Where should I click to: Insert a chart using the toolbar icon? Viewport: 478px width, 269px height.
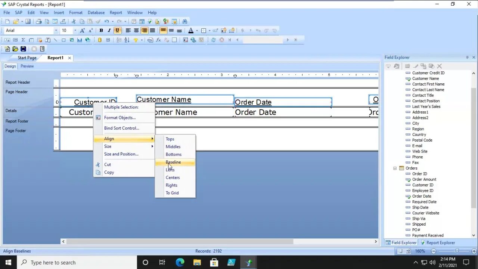click(80, 40)
